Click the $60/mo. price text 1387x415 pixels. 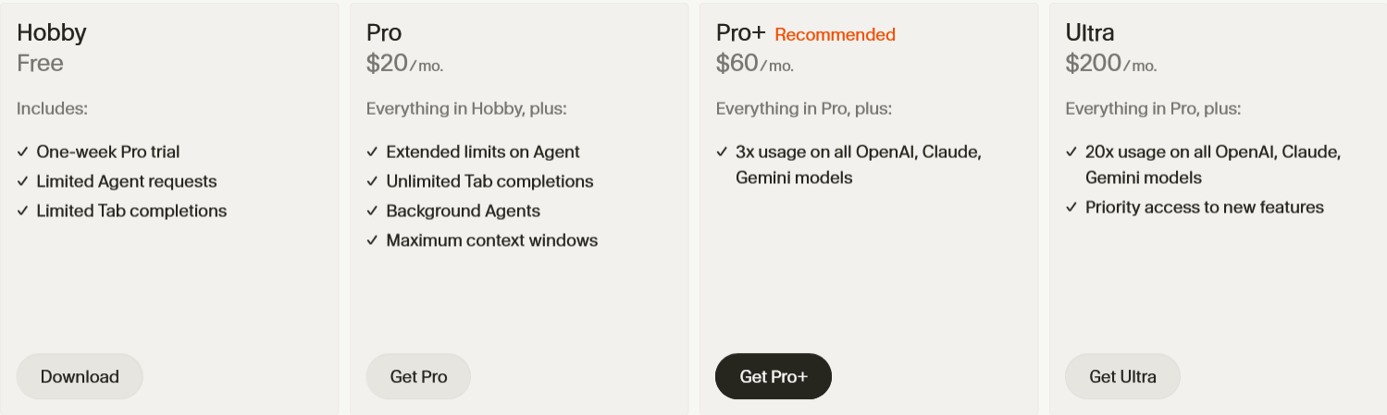754,64
